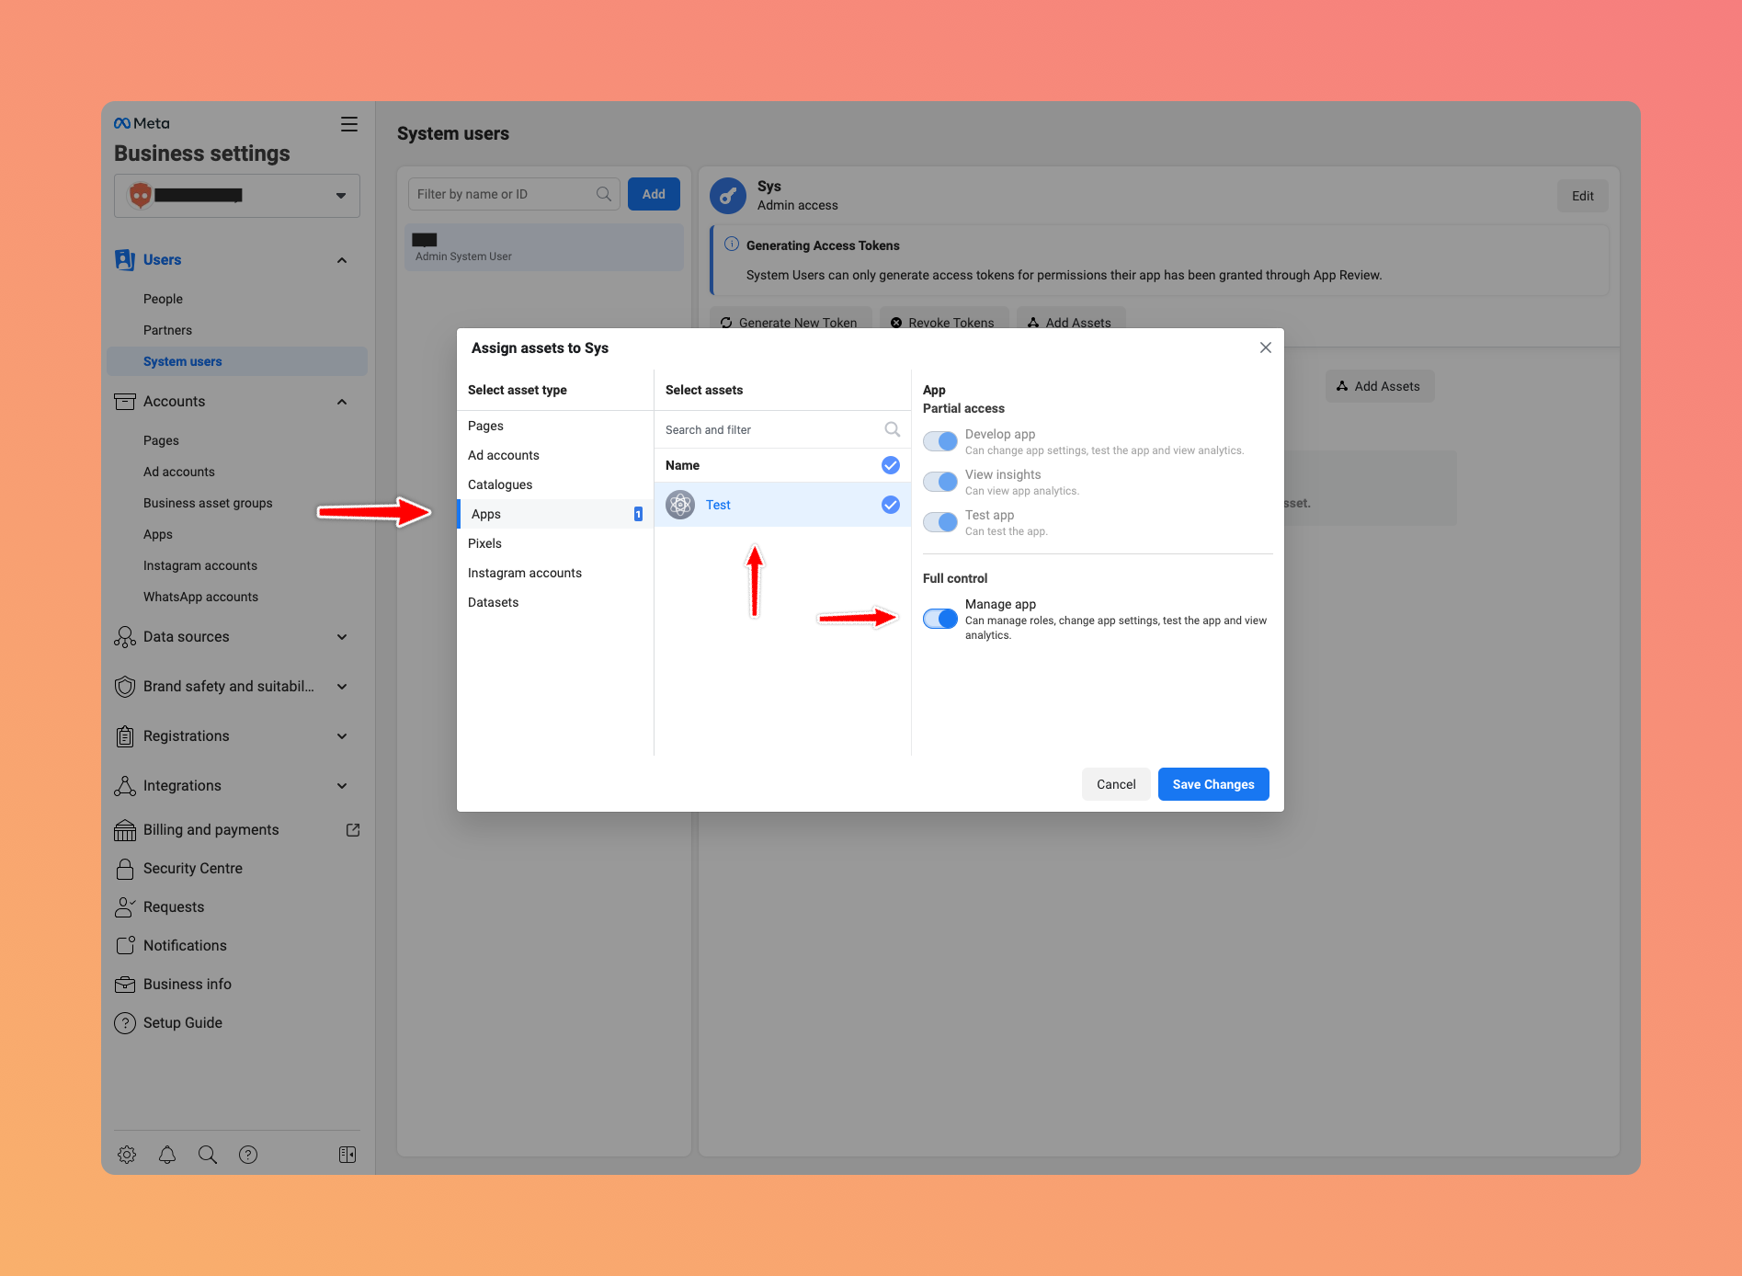Open the help question mark icon
The image size is (1742, 1276).
tap(248, 1155)
